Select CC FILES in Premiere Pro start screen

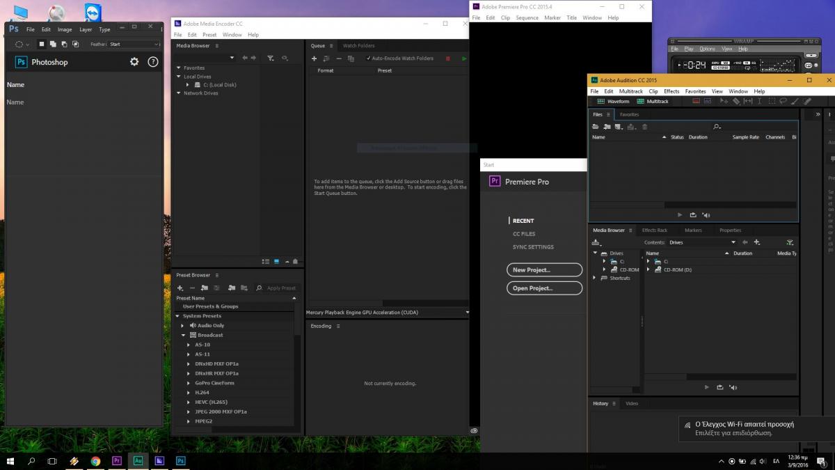point(524,234)
